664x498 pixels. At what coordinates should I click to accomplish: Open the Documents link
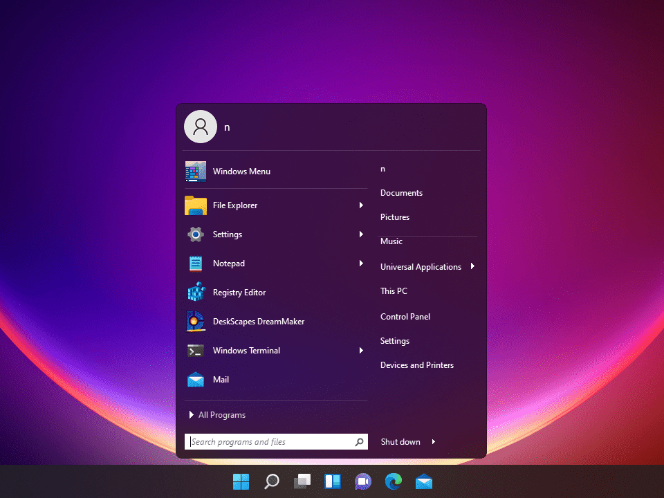pyautogui.click(x=401, y=192)
